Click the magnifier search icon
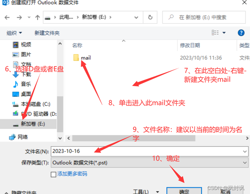This screenshot has height=194, width=250. (x=171, y=17)
